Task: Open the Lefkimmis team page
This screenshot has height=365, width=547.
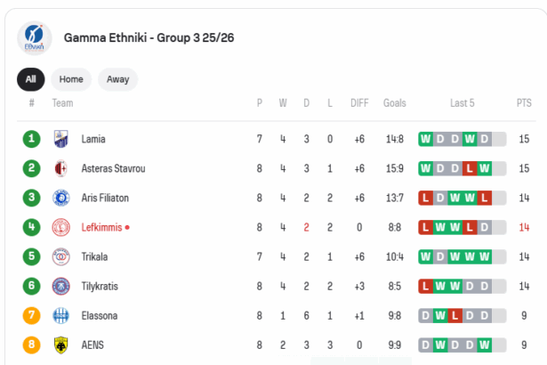Action: [x=101, y=227]
